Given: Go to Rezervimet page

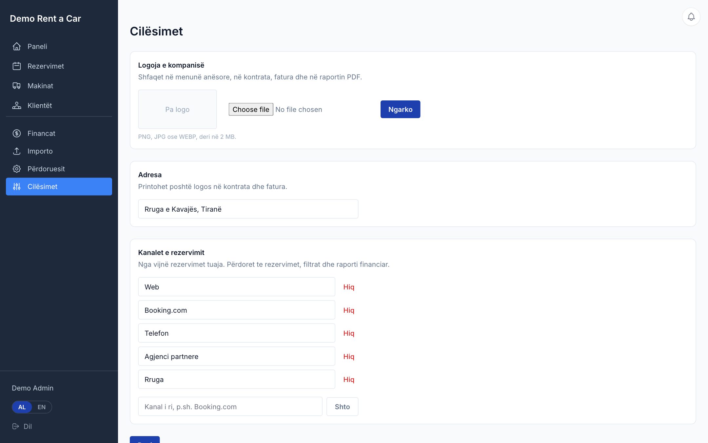Looking at the screenshot, I should (59, 66).
